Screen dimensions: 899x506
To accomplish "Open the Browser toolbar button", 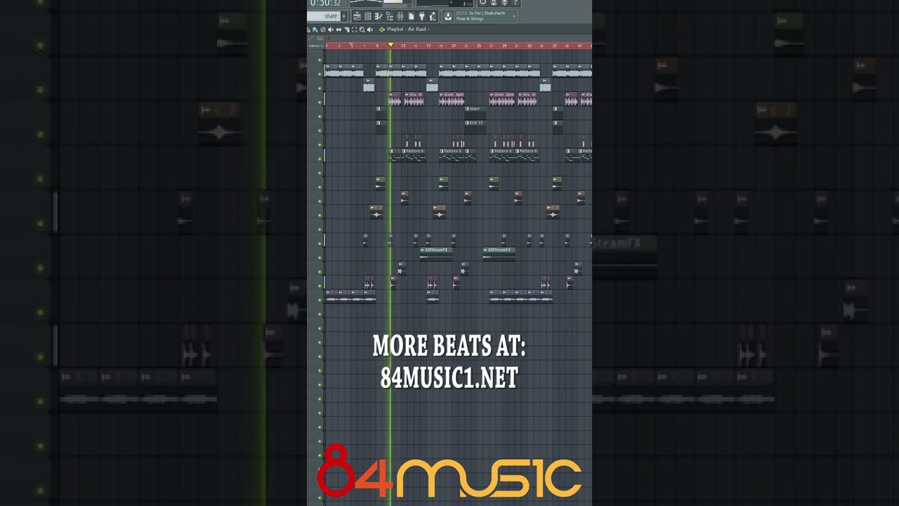I will coord(389,16).
